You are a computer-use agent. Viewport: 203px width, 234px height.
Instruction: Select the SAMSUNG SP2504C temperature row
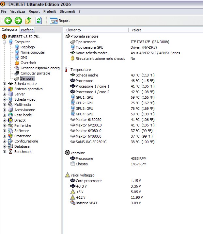pyautogui.click(x=112, y=142)
